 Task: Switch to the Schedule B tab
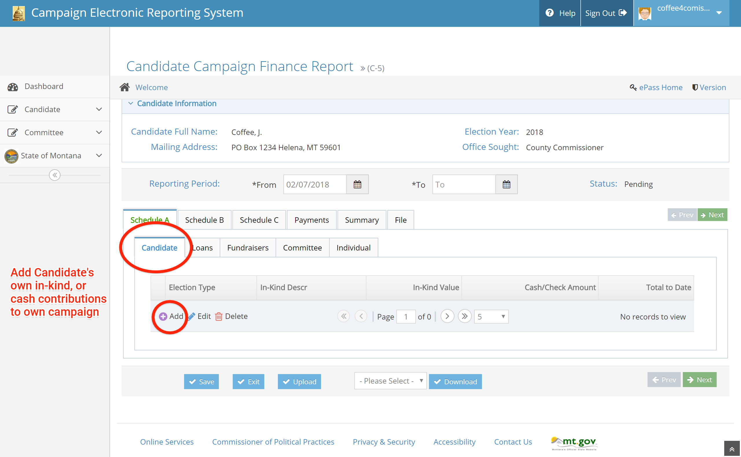tap(204, 220)
